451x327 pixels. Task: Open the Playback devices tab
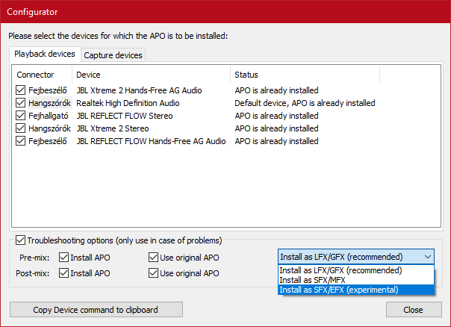45,54
